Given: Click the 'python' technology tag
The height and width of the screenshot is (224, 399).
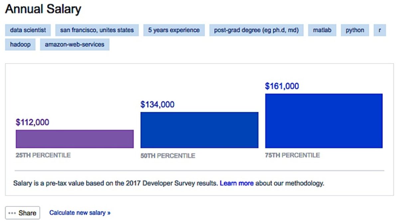Looking at the screenshot, I should point(355,30).
